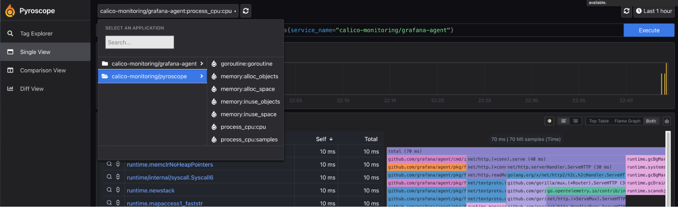Click the application search field

[x=139, y=42]
